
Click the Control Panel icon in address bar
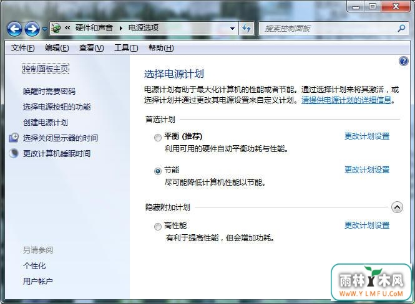point(56,28)
